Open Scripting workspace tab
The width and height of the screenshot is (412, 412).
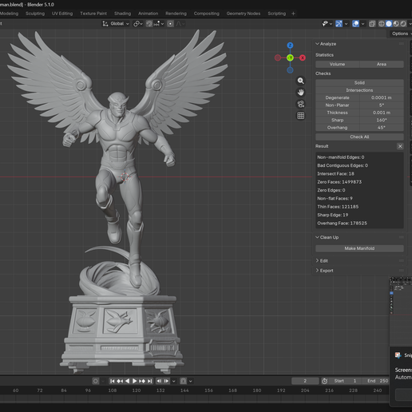(x=276, y=14)
